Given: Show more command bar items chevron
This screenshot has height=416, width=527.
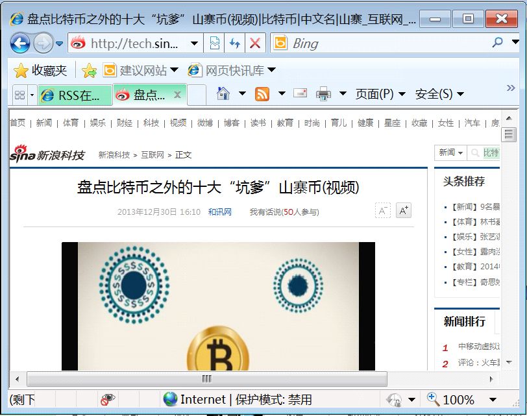Looking at the screenshot, I should pyautogui.click(x=511, y=88).
